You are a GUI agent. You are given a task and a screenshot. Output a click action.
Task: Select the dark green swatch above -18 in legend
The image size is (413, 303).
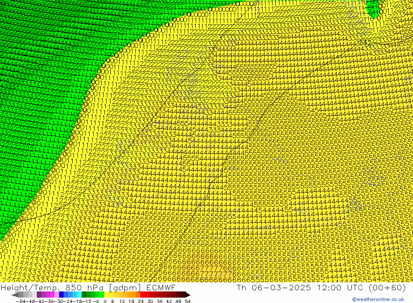[84, 295]
